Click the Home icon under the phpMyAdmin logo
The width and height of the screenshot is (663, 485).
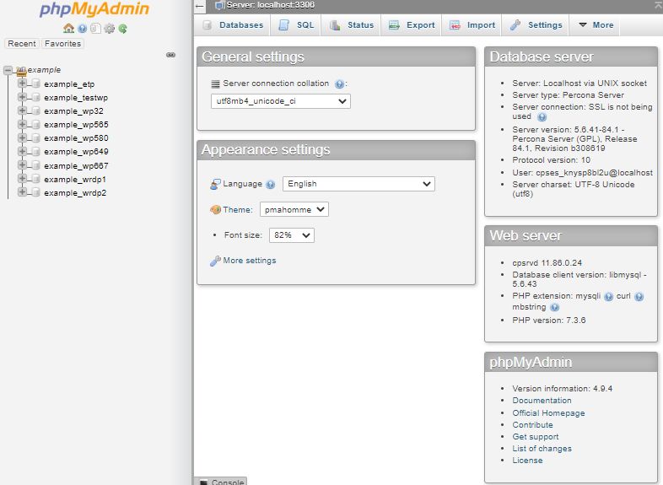pyautogui.click(x=68, y=29)
